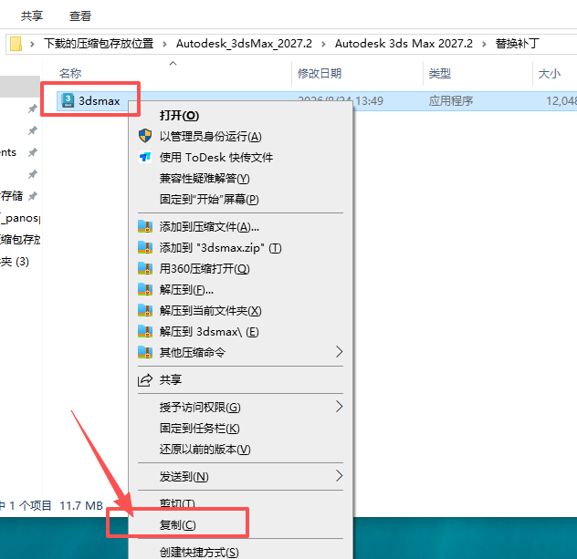Select 缩包存放 item in navigation pane
Screen dimensions: 577x559
(20, 240)
